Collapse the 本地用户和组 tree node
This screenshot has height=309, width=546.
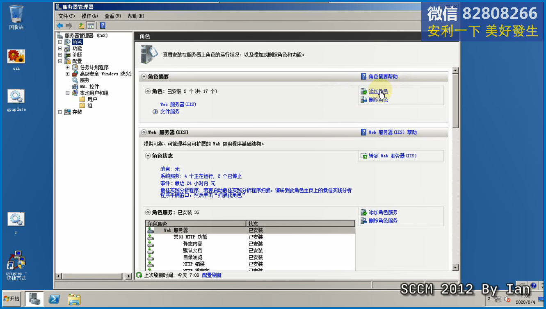coord(68,93)
